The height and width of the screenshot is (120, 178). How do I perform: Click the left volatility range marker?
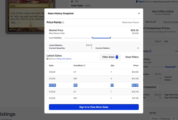click(92, 37)
